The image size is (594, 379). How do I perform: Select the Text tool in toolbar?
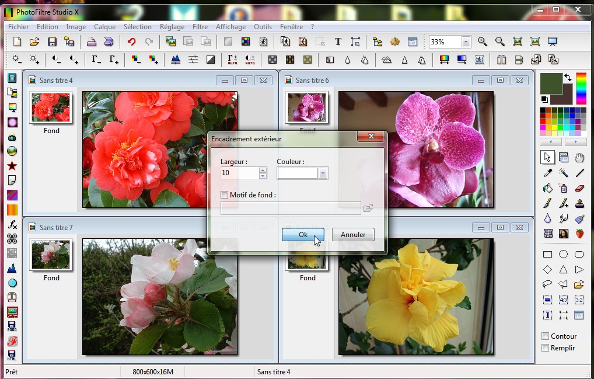[x=338, y=41]
